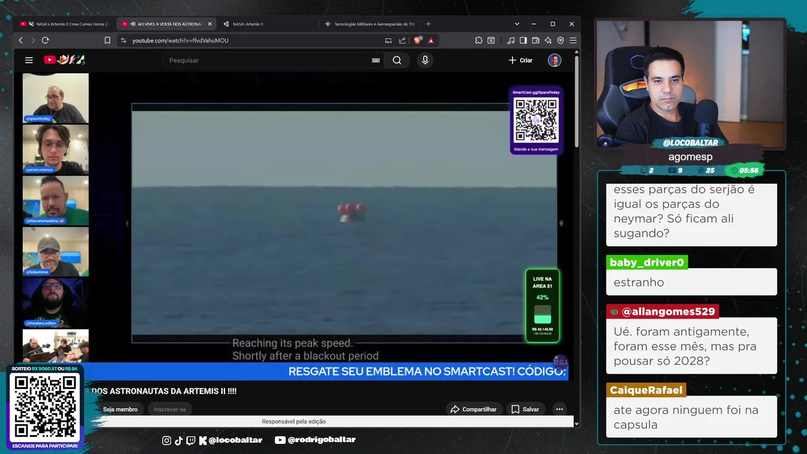Image resolution: width=807 pixels, height=454 pixels.
Task: Click the Compartilhar share button
Action: (473, 409)
